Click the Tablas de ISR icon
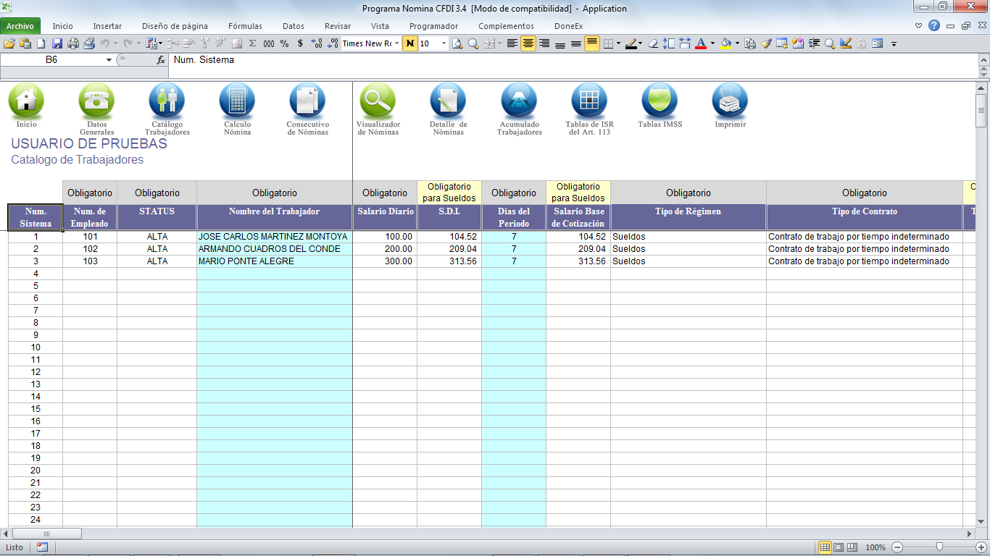This screenshot has width=990, height=556. (x=588, y=101)
